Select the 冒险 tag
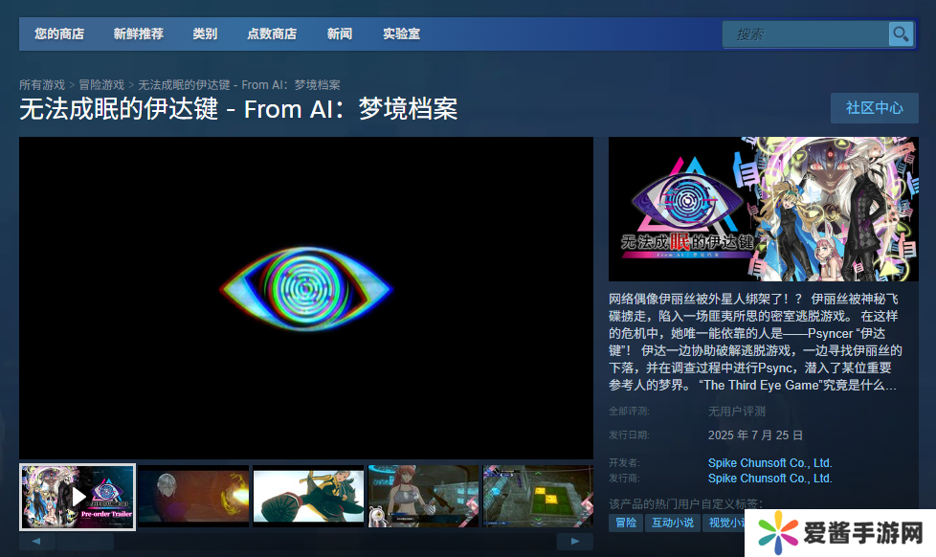 click(626, 523)
